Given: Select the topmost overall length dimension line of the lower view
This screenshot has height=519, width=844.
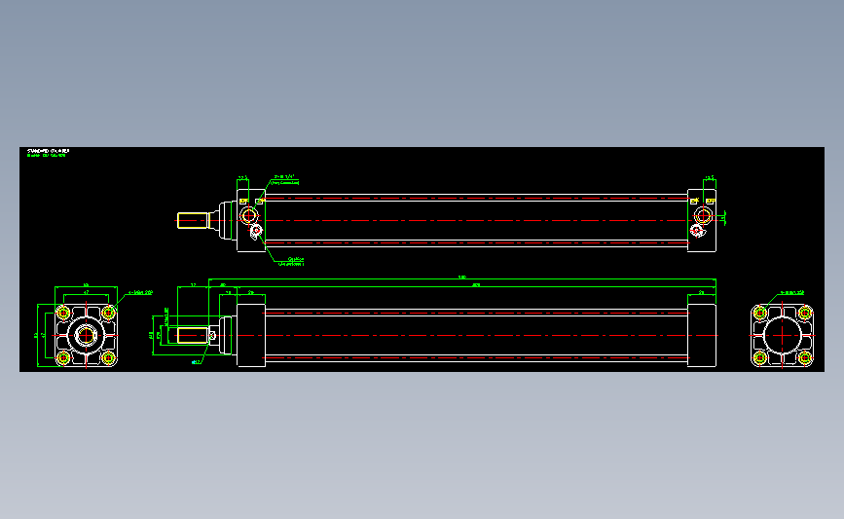Looking at the screenshot, I should [461, 279].
